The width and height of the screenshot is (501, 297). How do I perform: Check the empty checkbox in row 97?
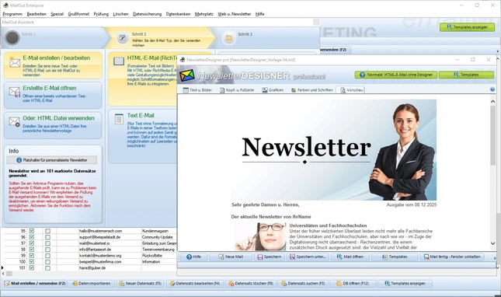pyautogui.click(x=47, y=243)
